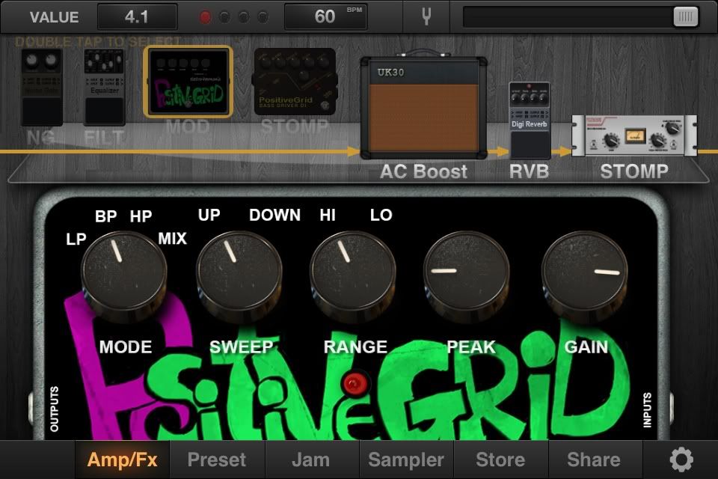Click the AC Boost label
The height and width of the screenshot is (479, 718).
[x=423, y=171]
